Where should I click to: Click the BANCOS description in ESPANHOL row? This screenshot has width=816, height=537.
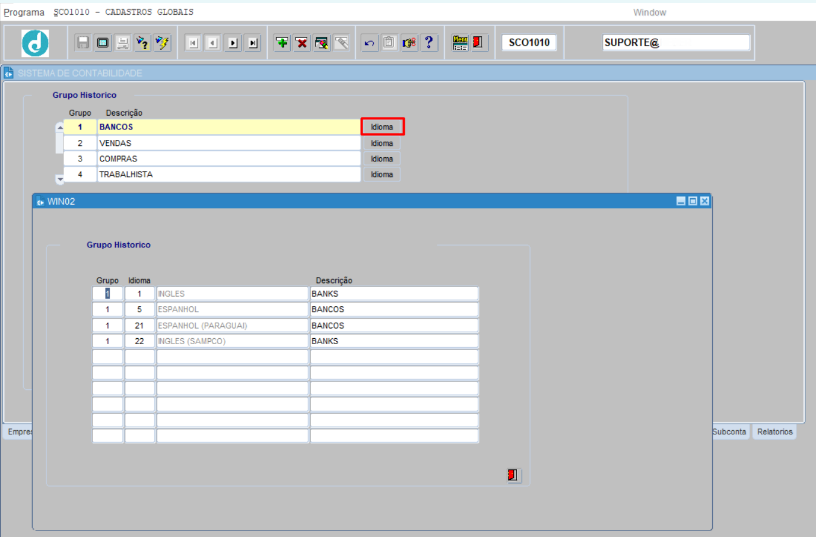[394, 310]
